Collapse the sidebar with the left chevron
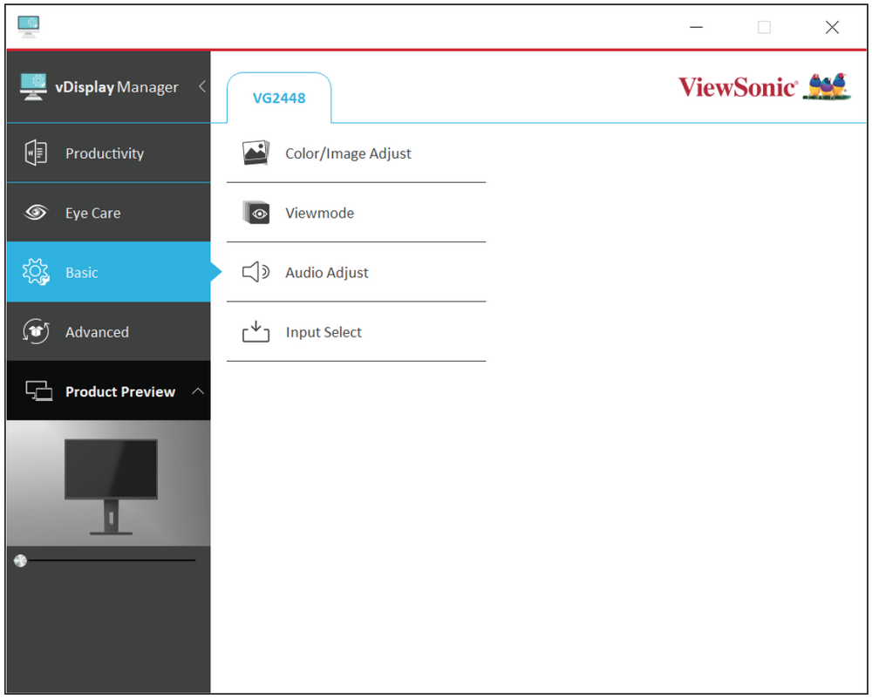Viewport: 872px width, 699px height. (x=202, y=86)
